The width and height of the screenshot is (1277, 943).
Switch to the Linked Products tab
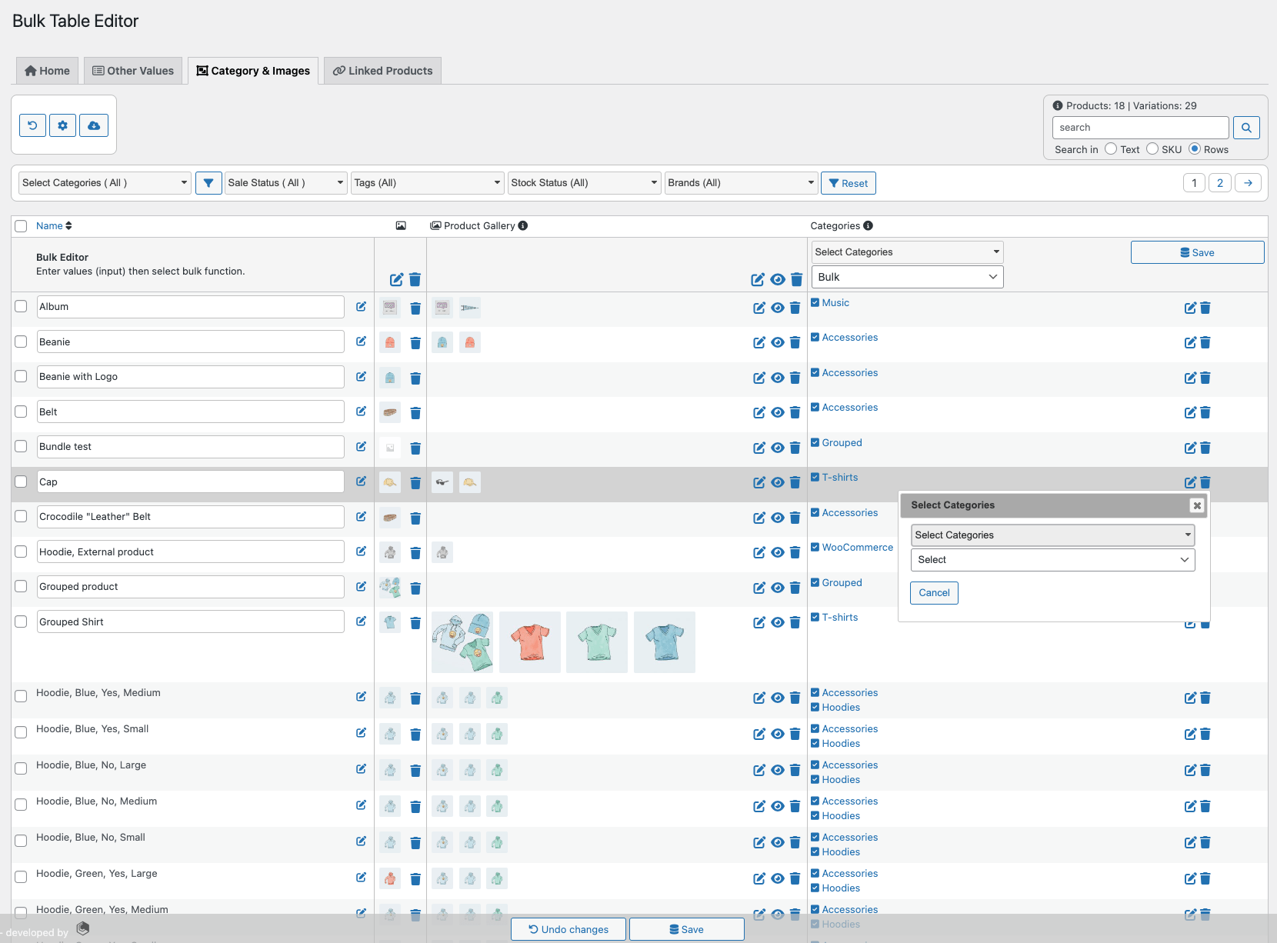click(382, 70)
